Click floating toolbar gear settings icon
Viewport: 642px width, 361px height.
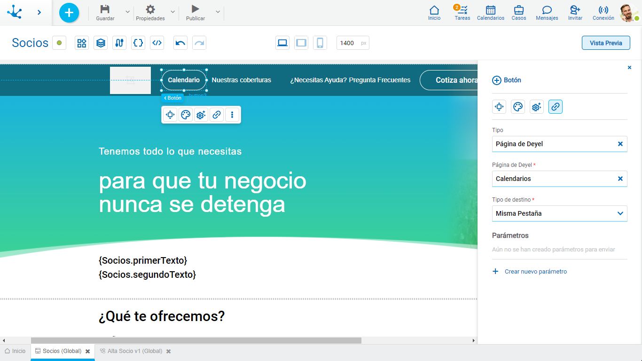click(201, 115)
